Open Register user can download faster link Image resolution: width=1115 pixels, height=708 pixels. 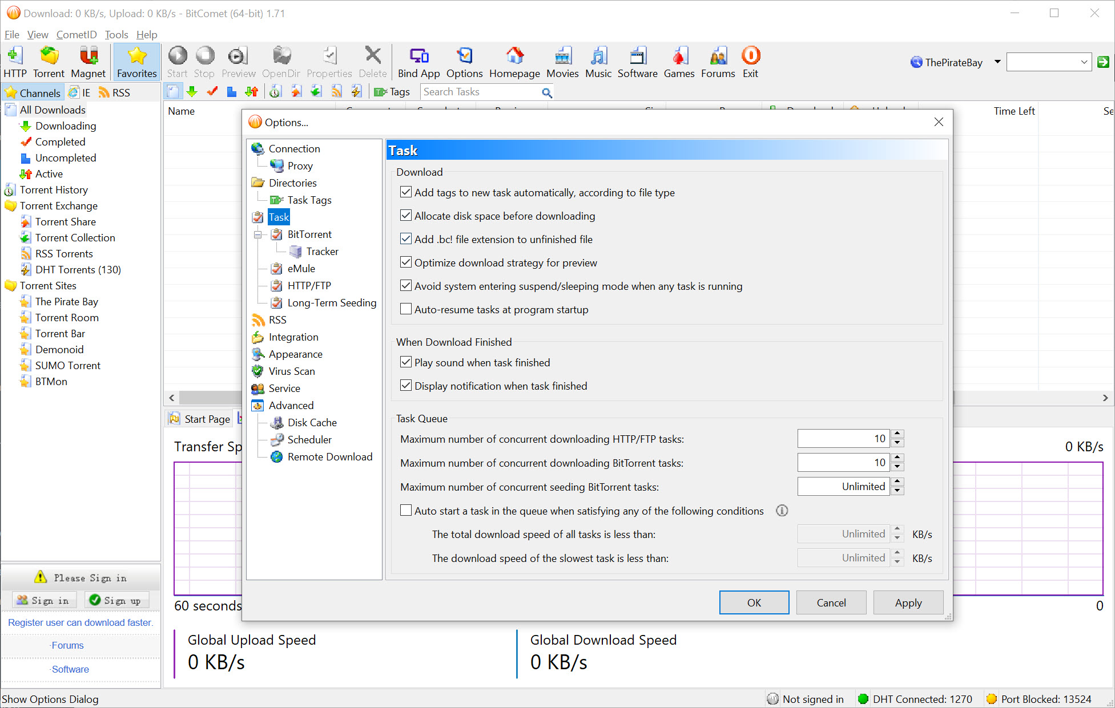tap(80, 622)
